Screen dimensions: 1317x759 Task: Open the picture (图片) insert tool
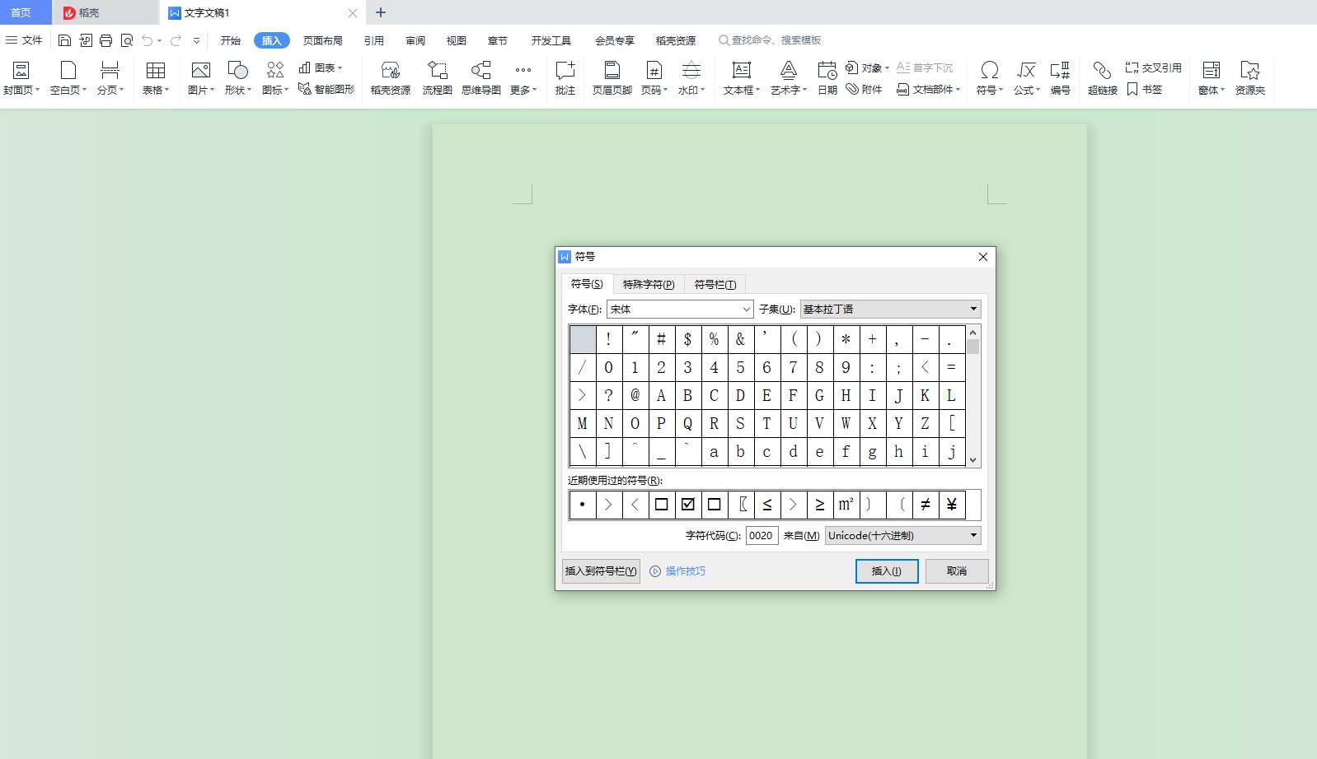click(201, 79)
